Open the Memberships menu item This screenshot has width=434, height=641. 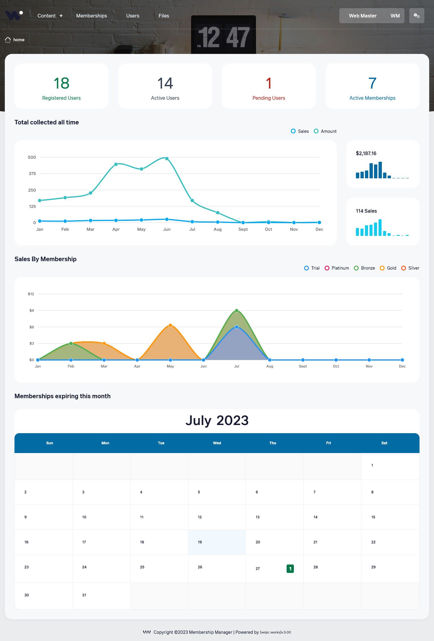91,16
